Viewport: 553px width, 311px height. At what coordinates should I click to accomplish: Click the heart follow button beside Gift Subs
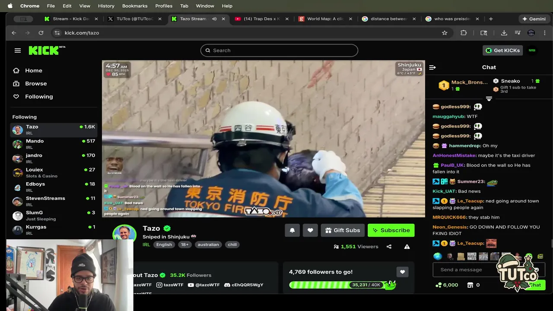tap(310, 230)
